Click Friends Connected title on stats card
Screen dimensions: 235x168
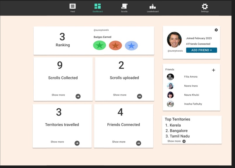pos(123,125)
